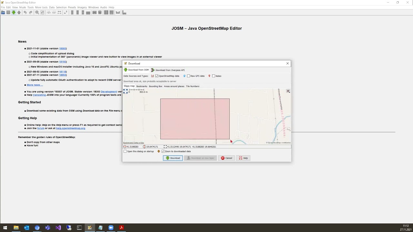413x232 pixels.
Task: Open the help.openstreetmap.org link
Action: [70, 128]
